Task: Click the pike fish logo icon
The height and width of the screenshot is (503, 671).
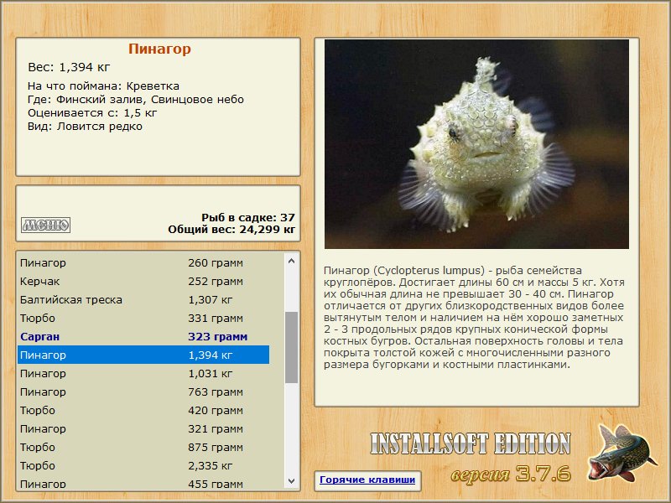Action: tap(622, 454)
